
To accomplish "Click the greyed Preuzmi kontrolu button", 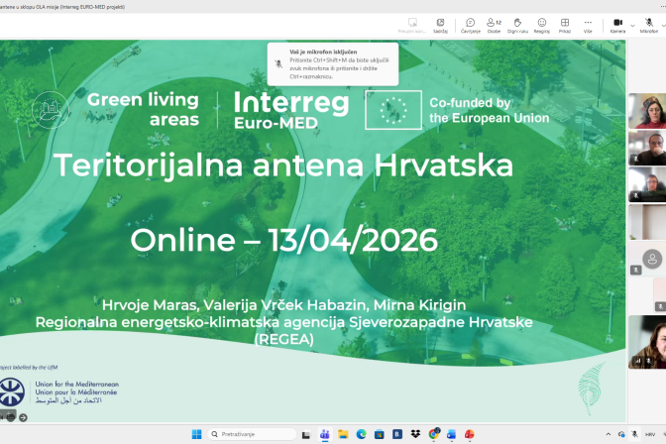I will (x=412, y=26).
